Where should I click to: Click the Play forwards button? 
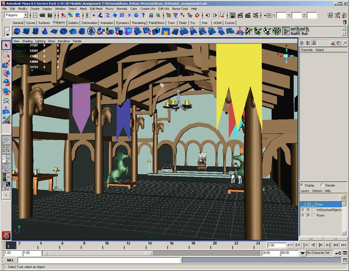320,245
